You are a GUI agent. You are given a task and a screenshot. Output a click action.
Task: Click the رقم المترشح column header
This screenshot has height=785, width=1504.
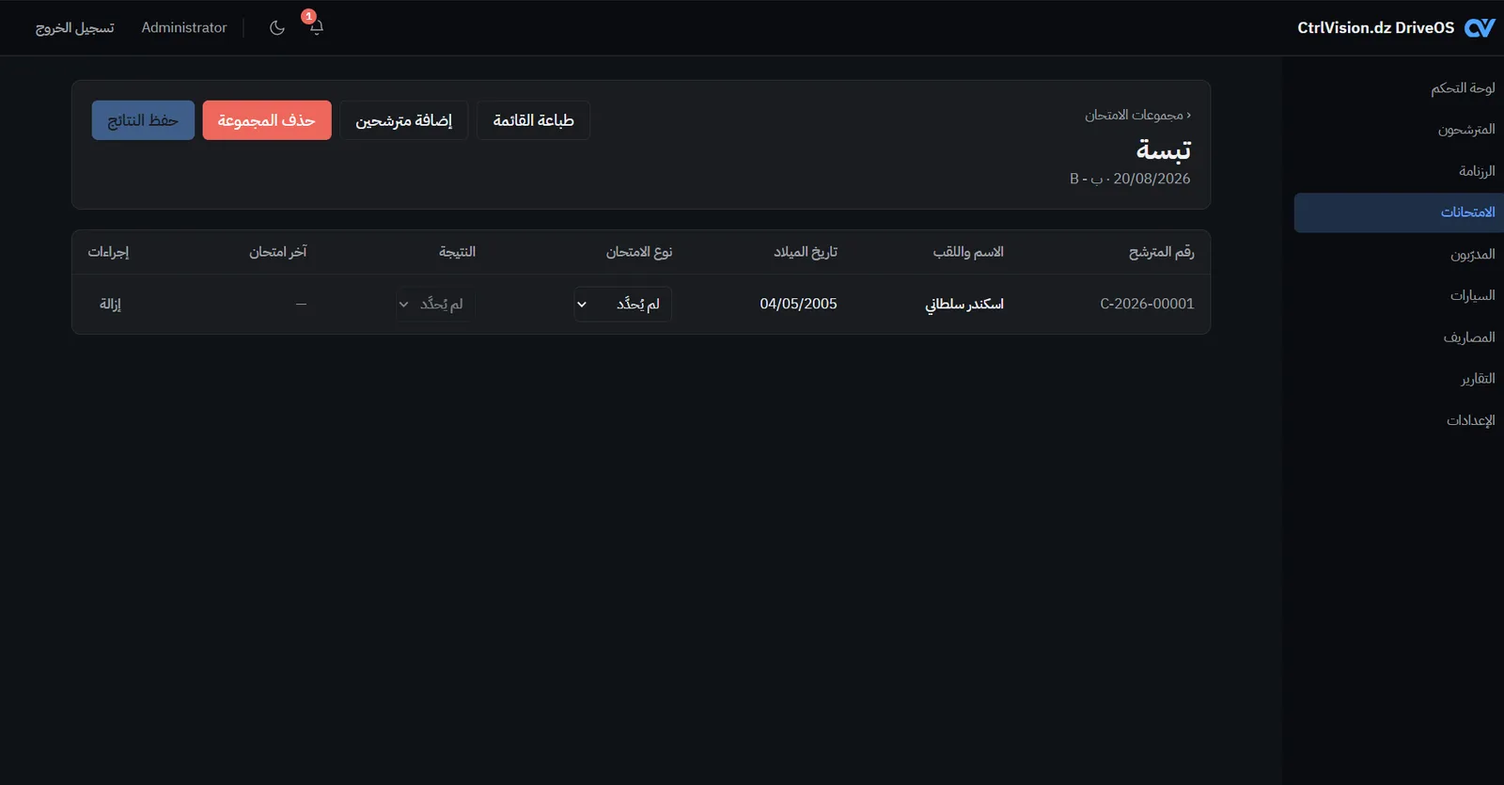tap(1161, 252)
